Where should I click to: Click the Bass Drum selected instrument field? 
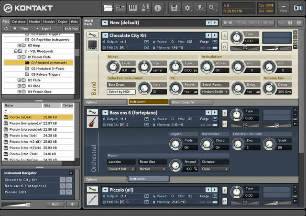[x=121, y=85]
